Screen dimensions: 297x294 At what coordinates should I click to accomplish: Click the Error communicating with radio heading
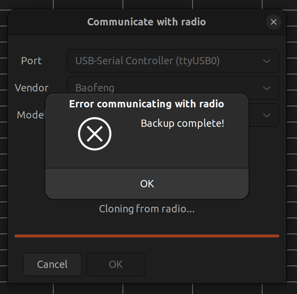pyautogui.click(x=147, y=104)
